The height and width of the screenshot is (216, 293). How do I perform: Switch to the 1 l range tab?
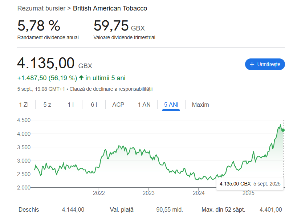(x=71, y=105)
